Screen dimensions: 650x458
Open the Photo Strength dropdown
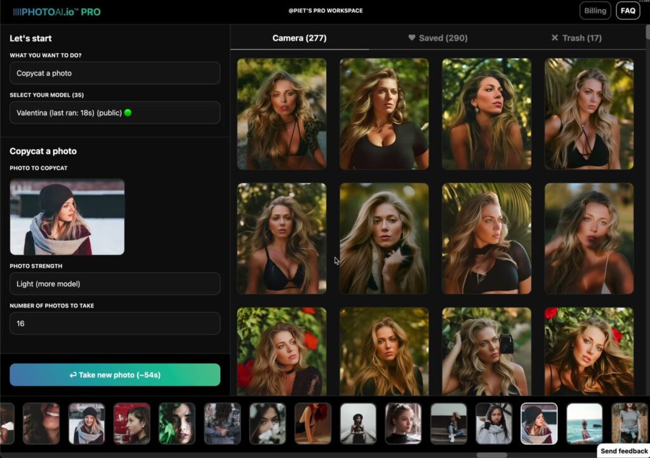(115, 284)
